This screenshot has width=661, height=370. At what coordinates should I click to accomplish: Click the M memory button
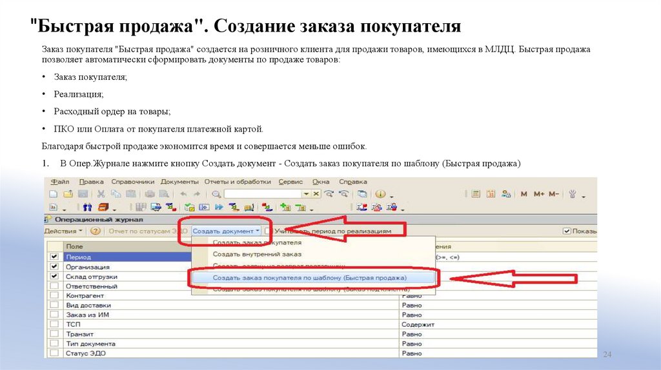tap(524, 194)
